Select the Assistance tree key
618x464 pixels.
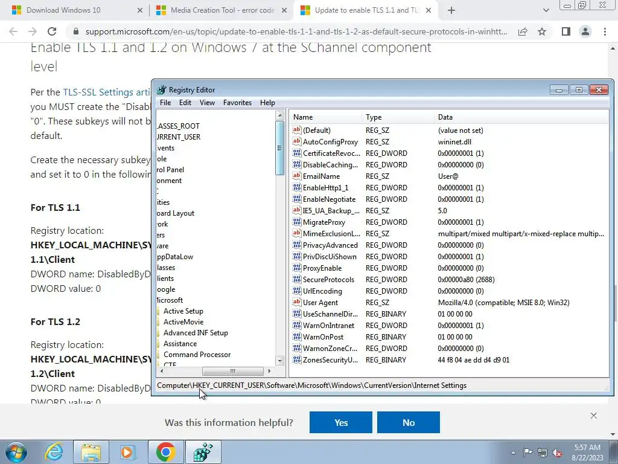(180, 344)
